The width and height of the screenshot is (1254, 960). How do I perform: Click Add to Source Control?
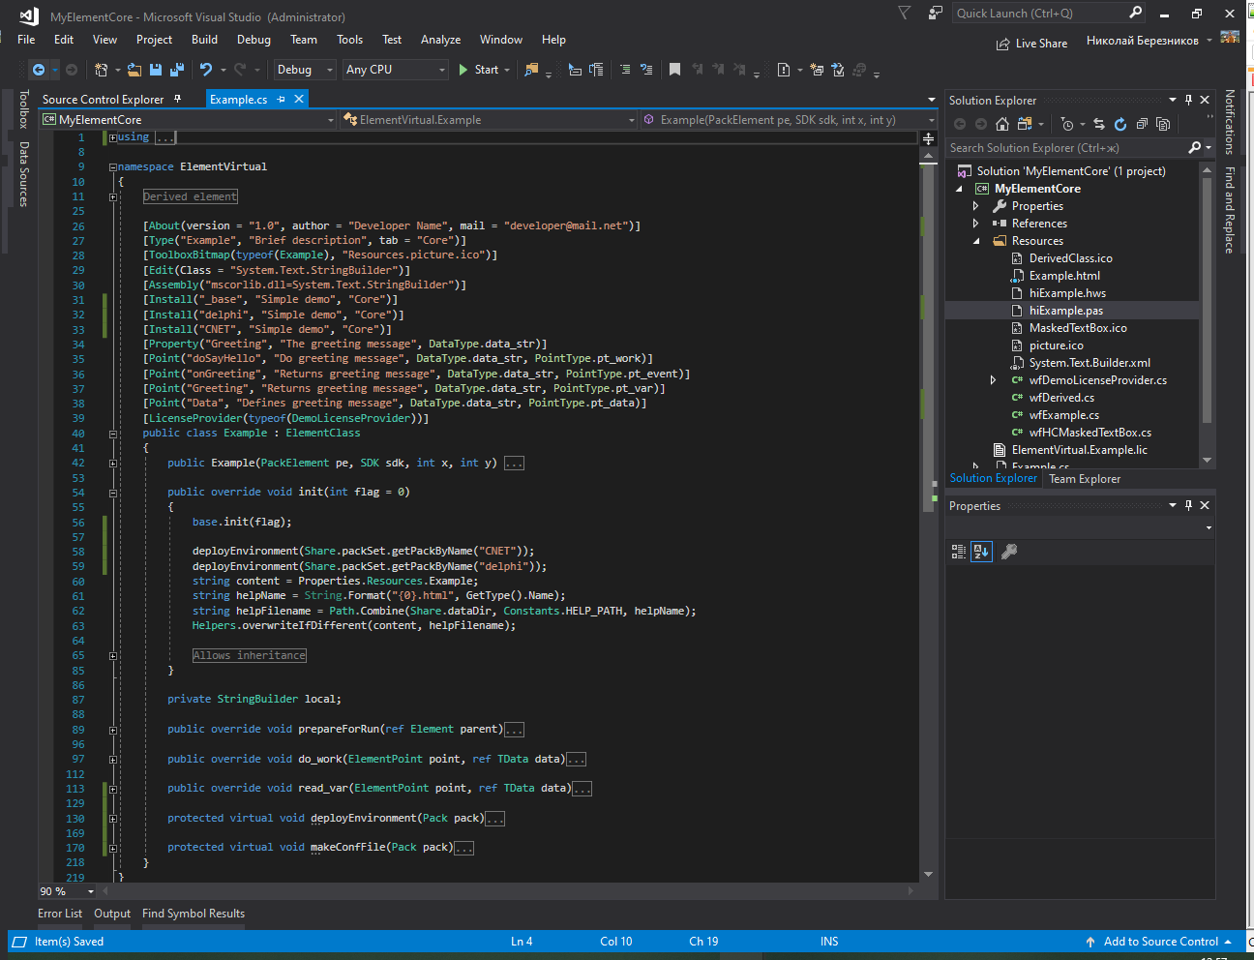click(x=1160, y=942)
